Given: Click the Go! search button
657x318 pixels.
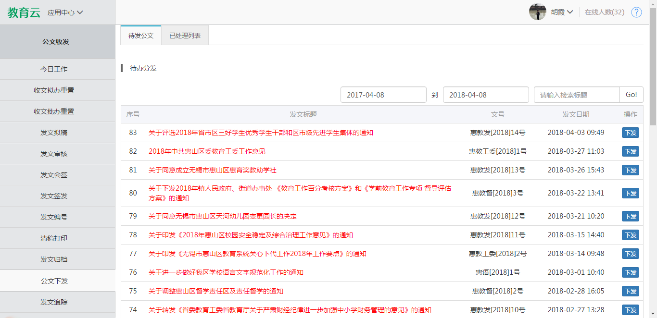Looking at the screenshot, I should click(631, 95).
